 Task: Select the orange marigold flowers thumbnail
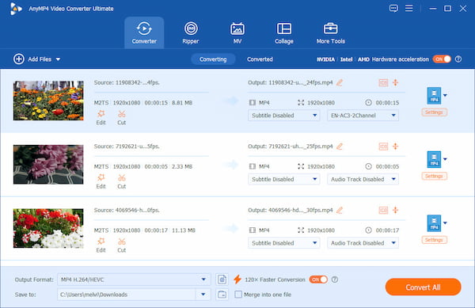[x=48, y=101]
